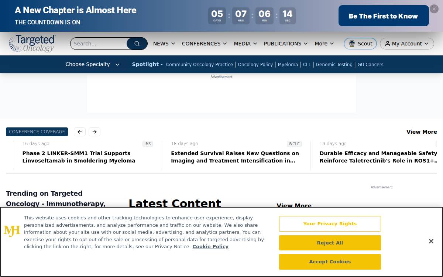
Task: Click the Latest Content heading
Action: (175, 203)
